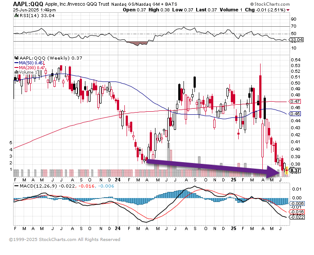
Task: Click the MA(200) 0.47 legend entry
Action: 32,68
